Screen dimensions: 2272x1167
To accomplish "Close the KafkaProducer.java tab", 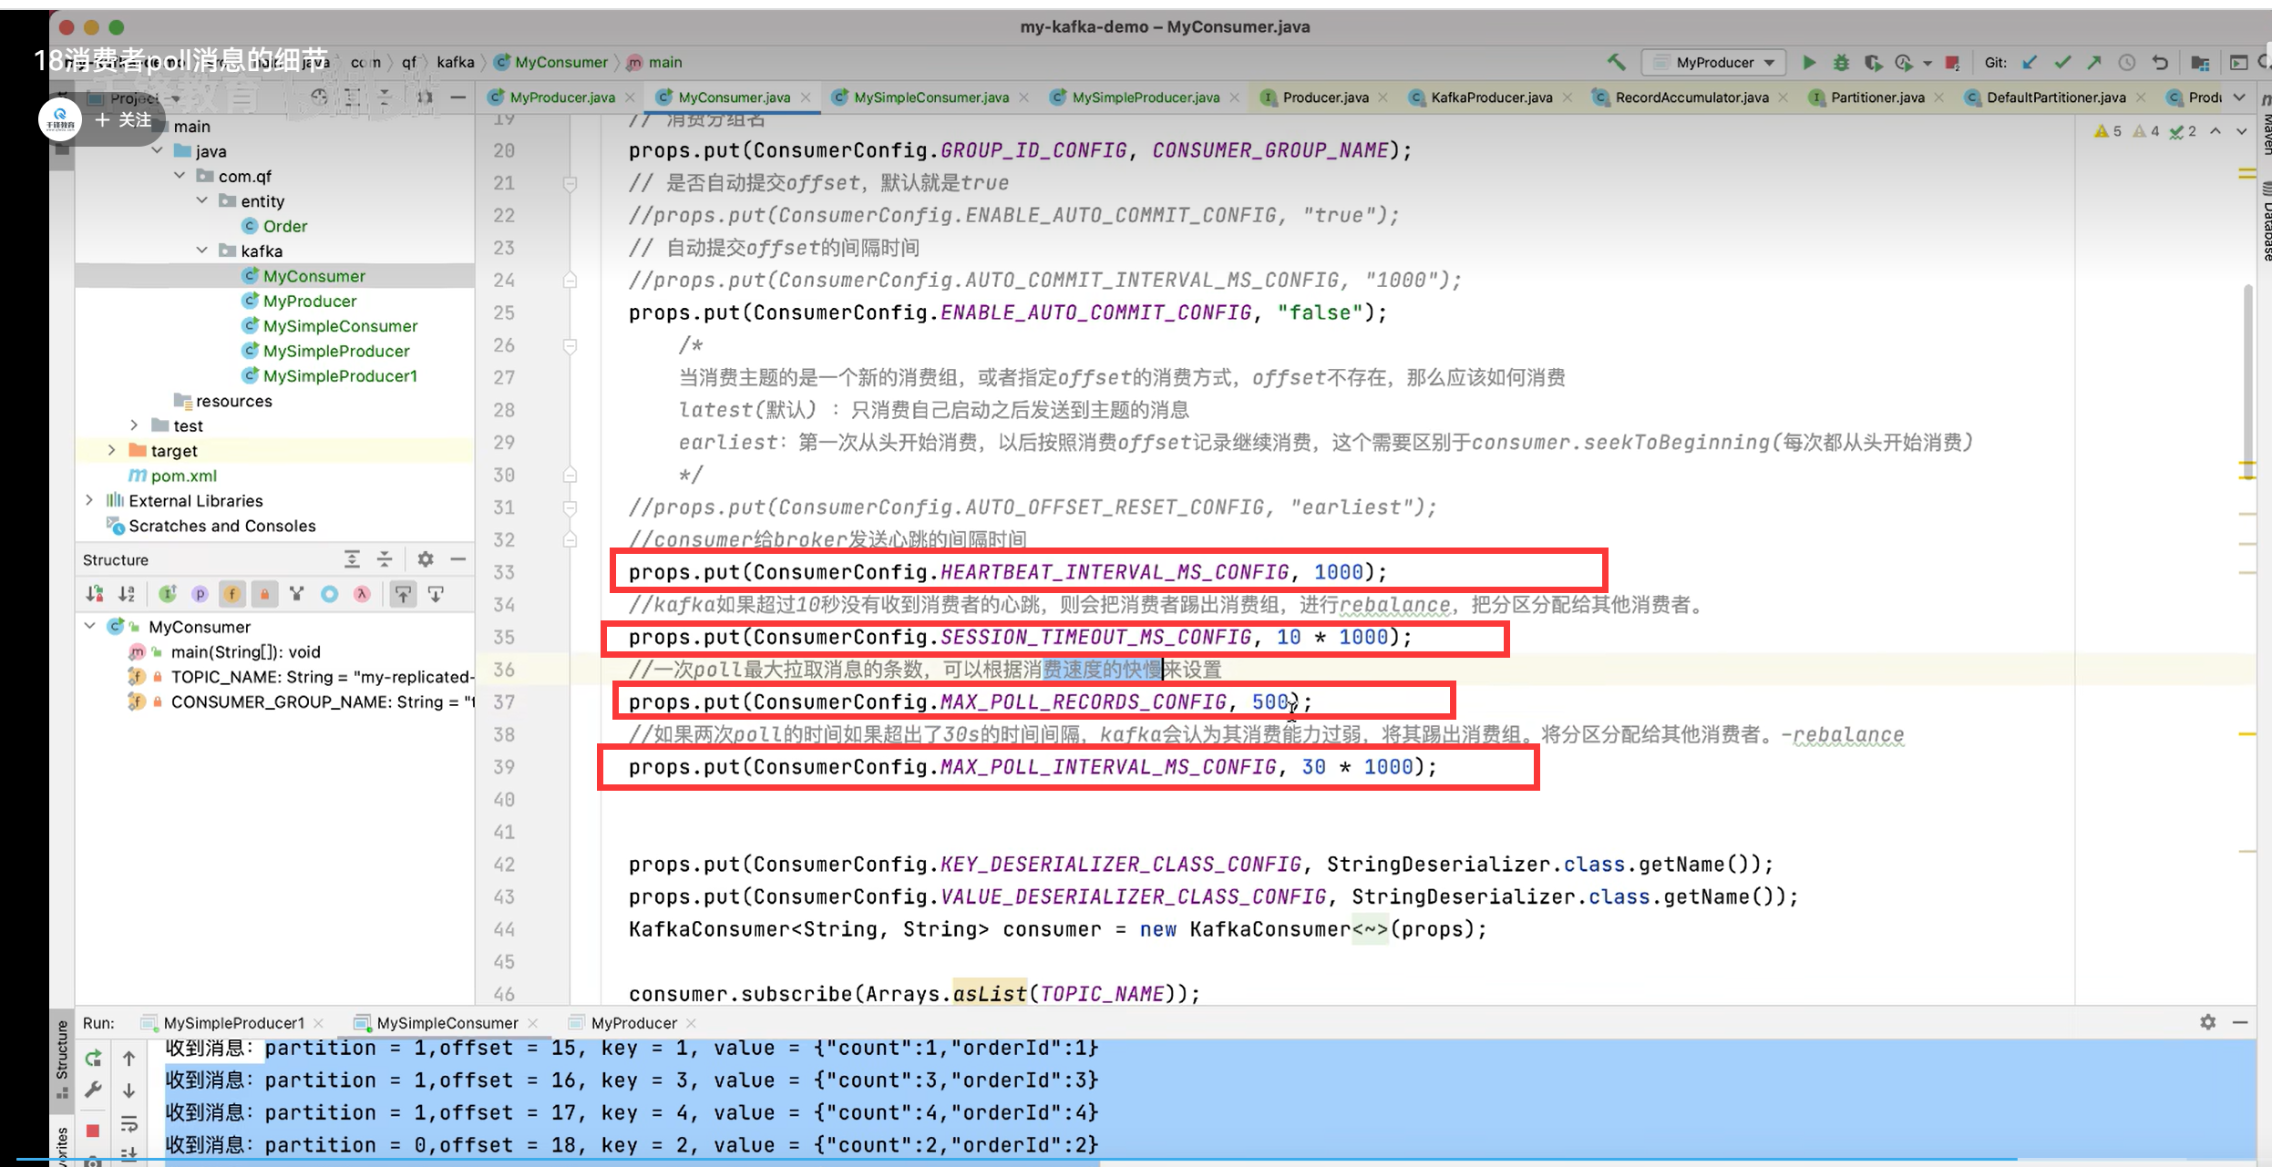I will click(x=1567, y=97).
